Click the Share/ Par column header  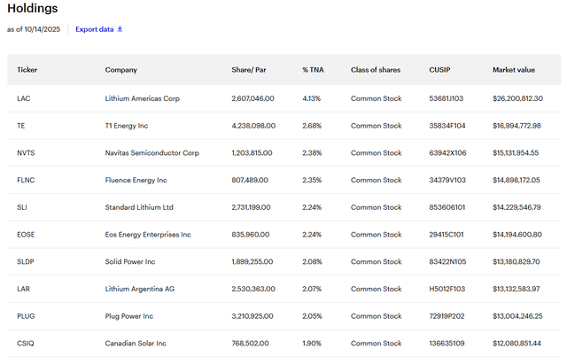[x=249, y=70]
